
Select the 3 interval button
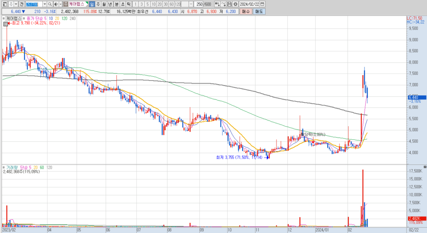142,4
